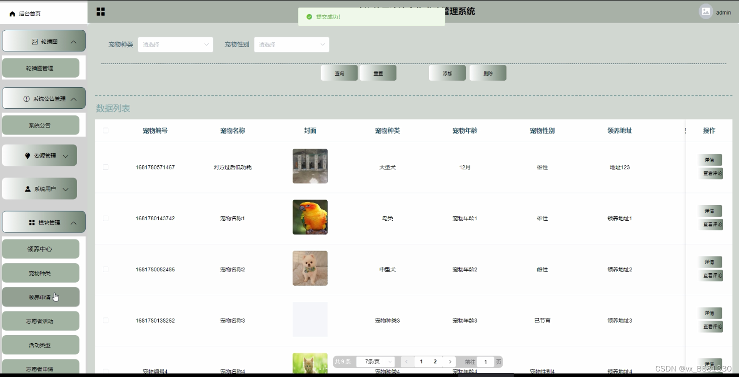Open 详情 for 宠物名称2
Screen dimensions: 739x377
click(x=710, y=262)
